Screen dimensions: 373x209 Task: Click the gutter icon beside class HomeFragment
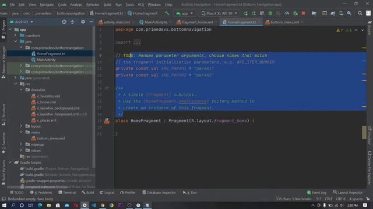(107, 121)
